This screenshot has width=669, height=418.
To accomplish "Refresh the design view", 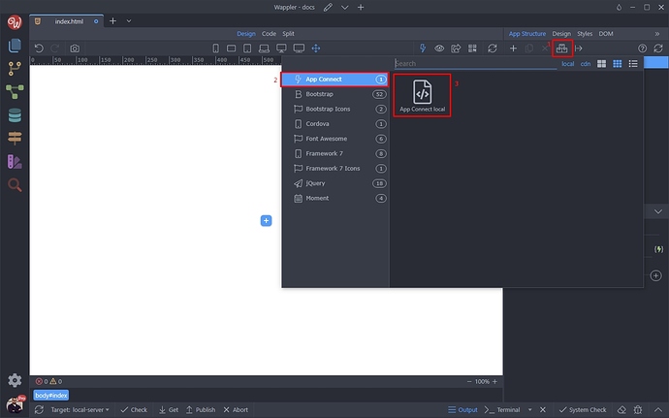I will pyautogui.click(x=493, y=48).
